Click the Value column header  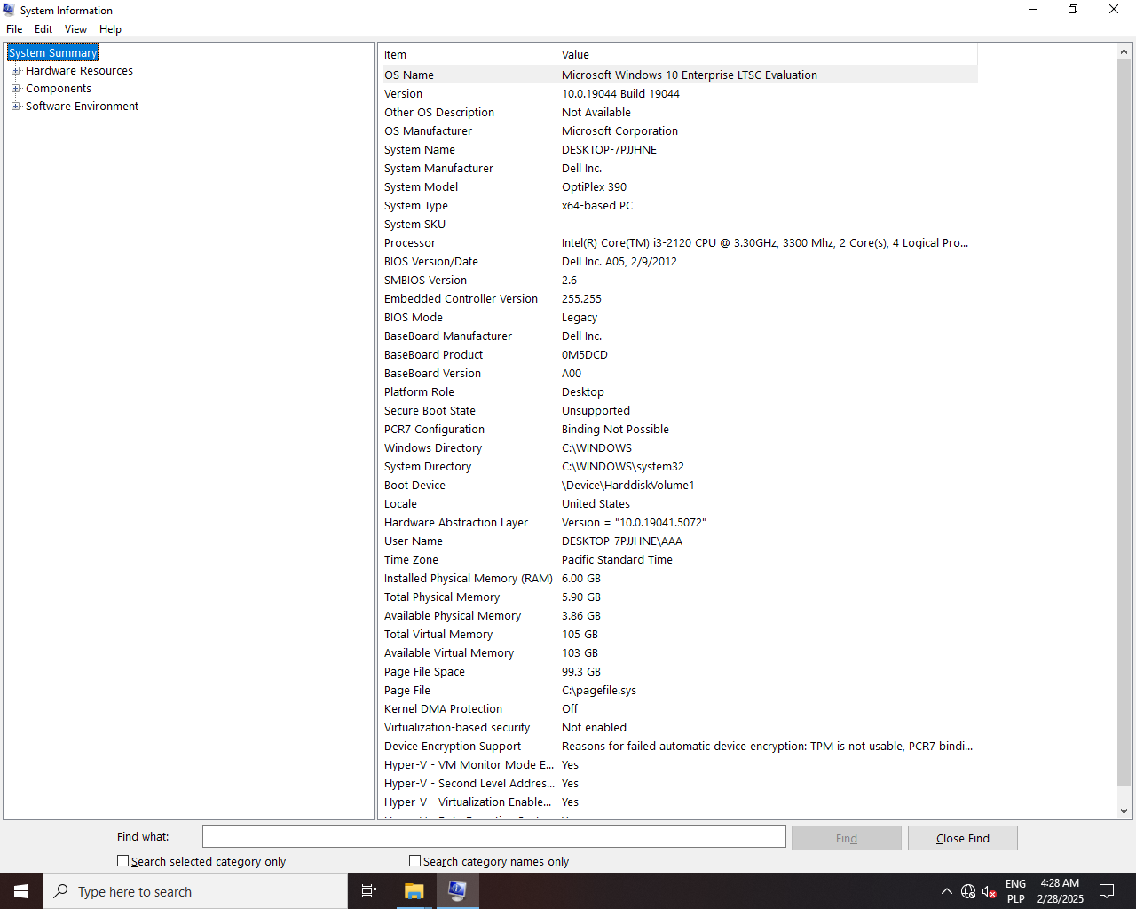click(767, 55)
